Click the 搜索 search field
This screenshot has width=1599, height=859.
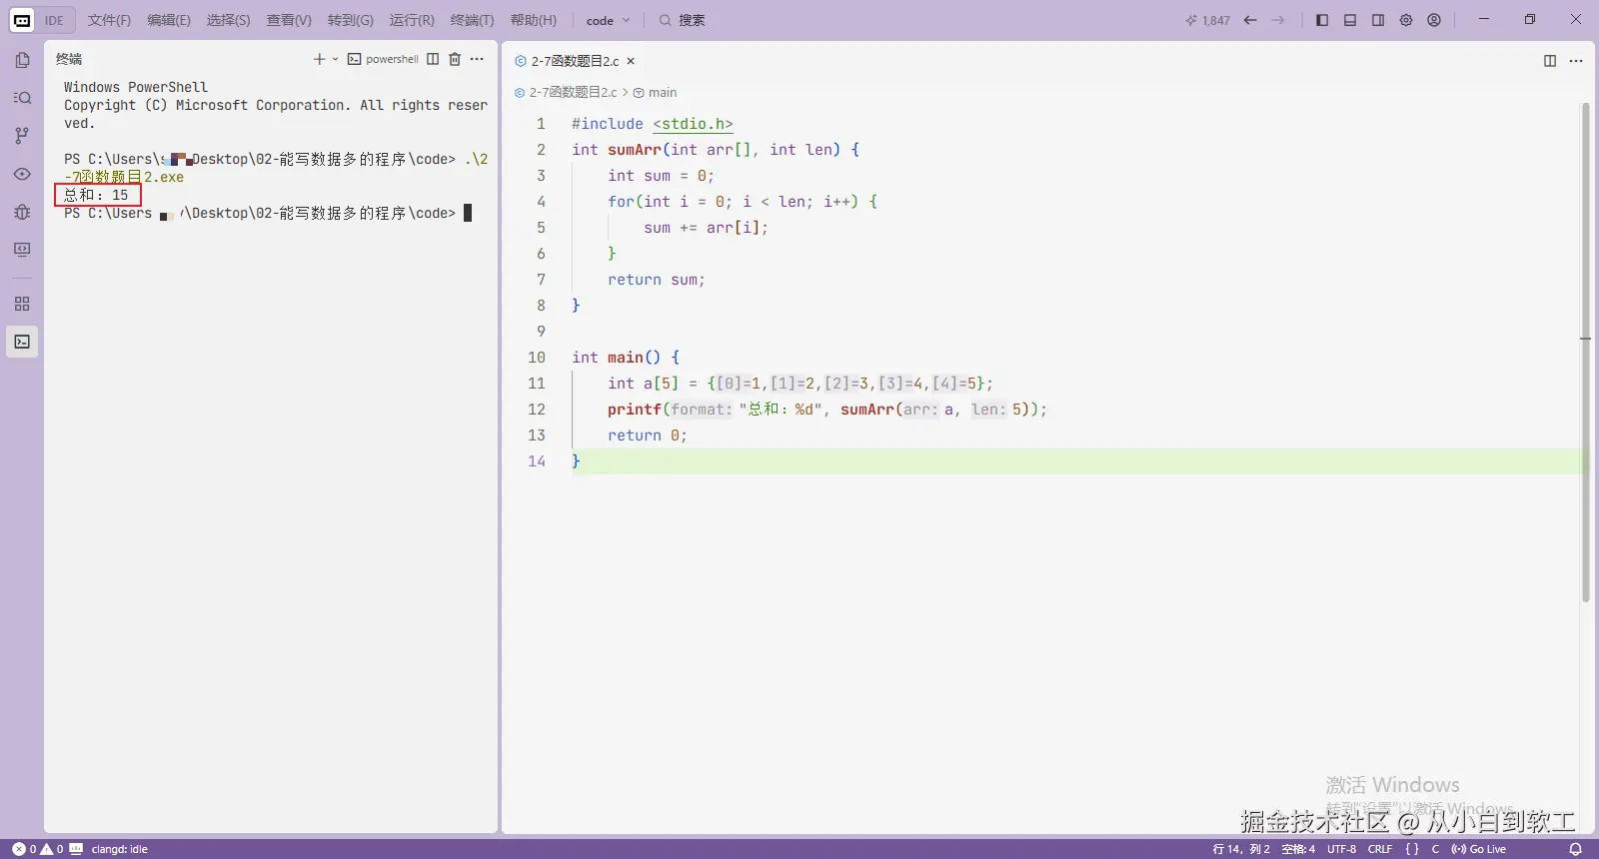click(683, 20)
